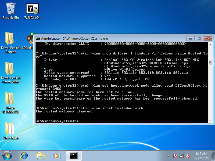215x161 pixels.
Task: Select the Driver Realtek Generic folder
Action: [x=10, y=42]
